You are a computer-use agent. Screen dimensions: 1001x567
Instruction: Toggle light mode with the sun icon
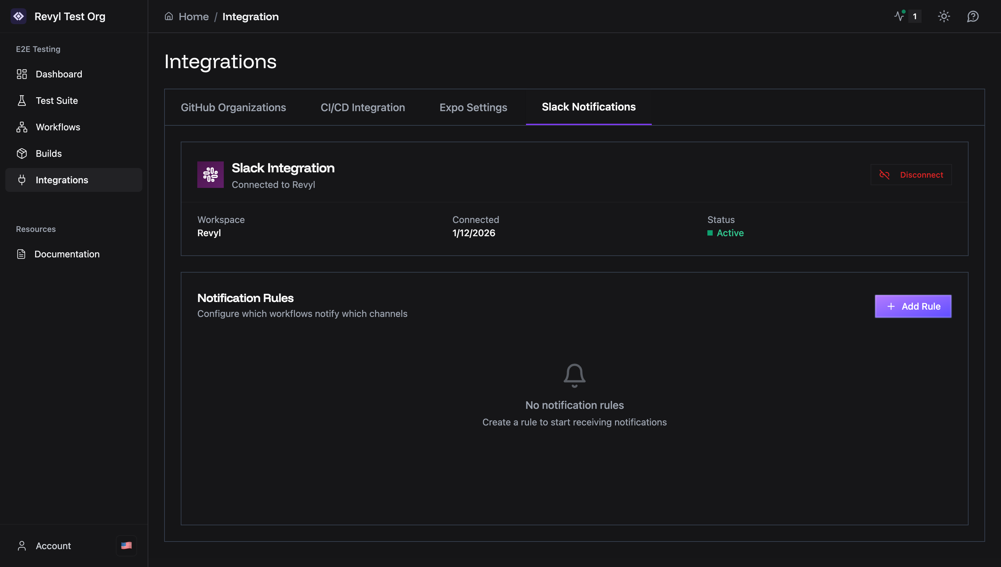[x=944, y=16]
